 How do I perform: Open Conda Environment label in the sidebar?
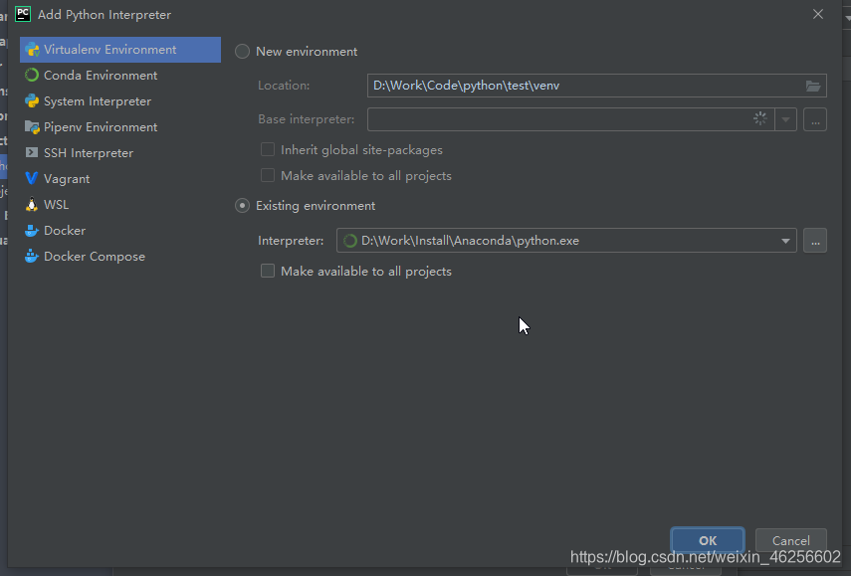tap(101, 76)
